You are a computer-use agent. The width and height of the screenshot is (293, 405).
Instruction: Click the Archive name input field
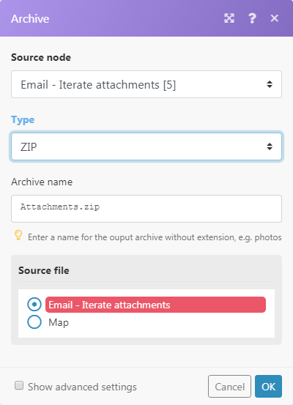(146, 209)
